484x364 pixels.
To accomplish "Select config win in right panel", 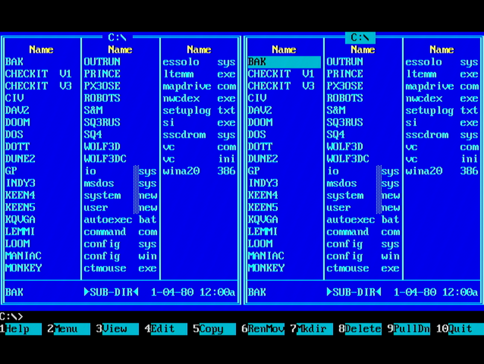I will tap(363, 256).
